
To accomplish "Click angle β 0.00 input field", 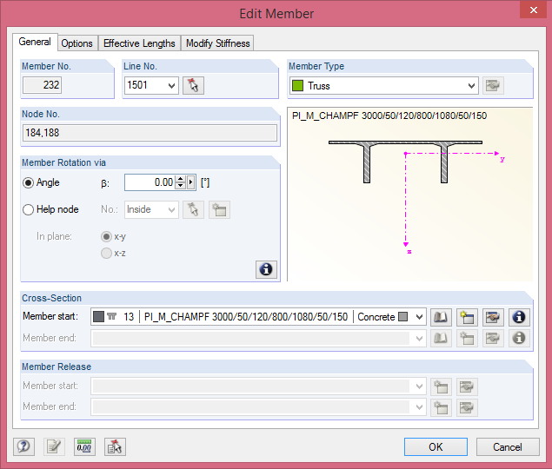I will coord(150,182).
